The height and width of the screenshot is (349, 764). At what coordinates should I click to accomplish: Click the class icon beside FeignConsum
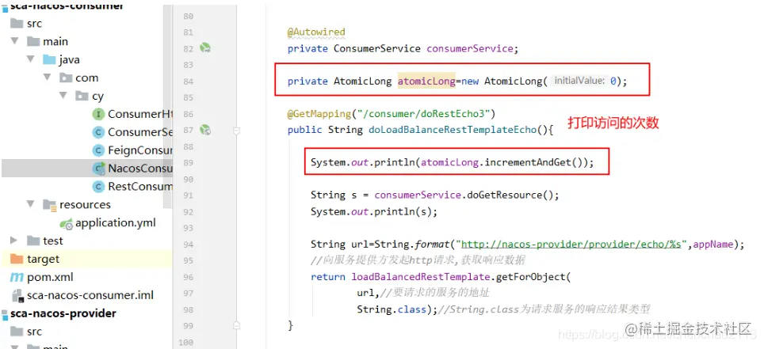[98, 150]
